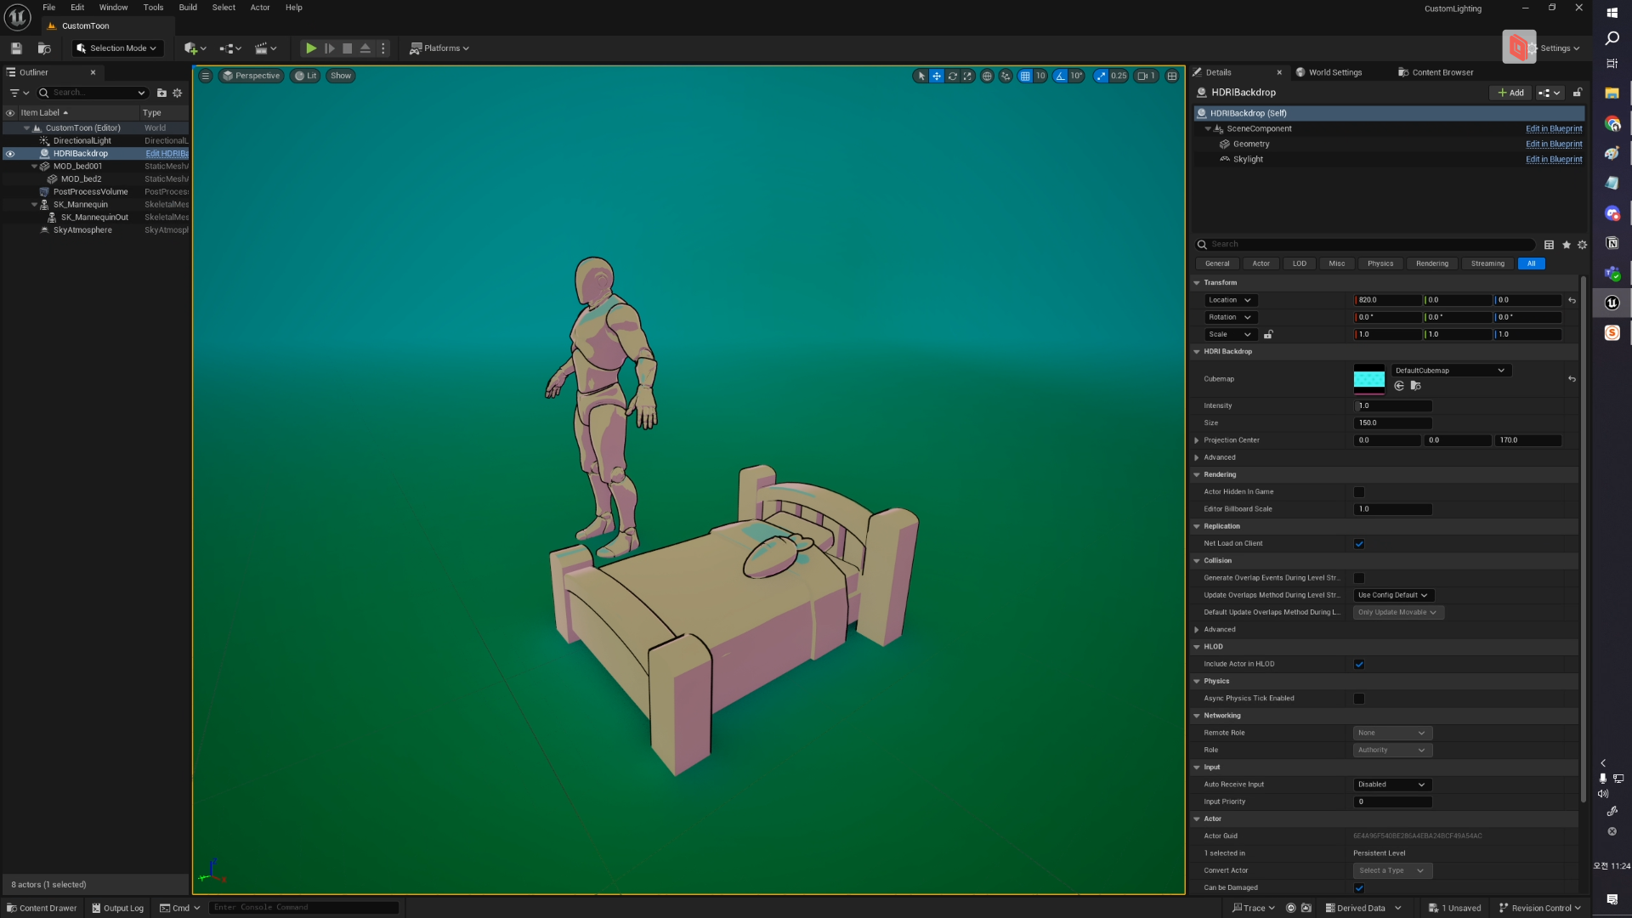This screenshot has width=1632, height=918.
Task: Toggle rotation angle snapping icon
Action: tap(1060, 76)
